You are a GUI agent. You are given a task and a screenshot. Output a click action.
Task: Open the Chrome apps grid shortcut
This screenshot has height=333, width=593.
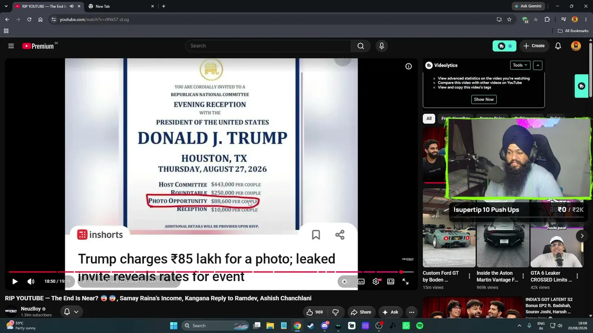[x=6, y=31]
